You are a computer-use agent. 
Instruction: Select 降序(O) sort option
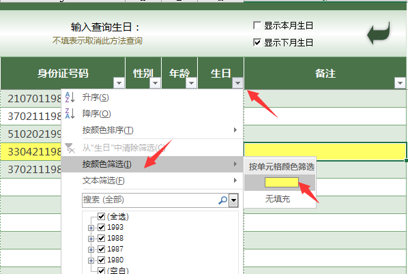[152, 114]
